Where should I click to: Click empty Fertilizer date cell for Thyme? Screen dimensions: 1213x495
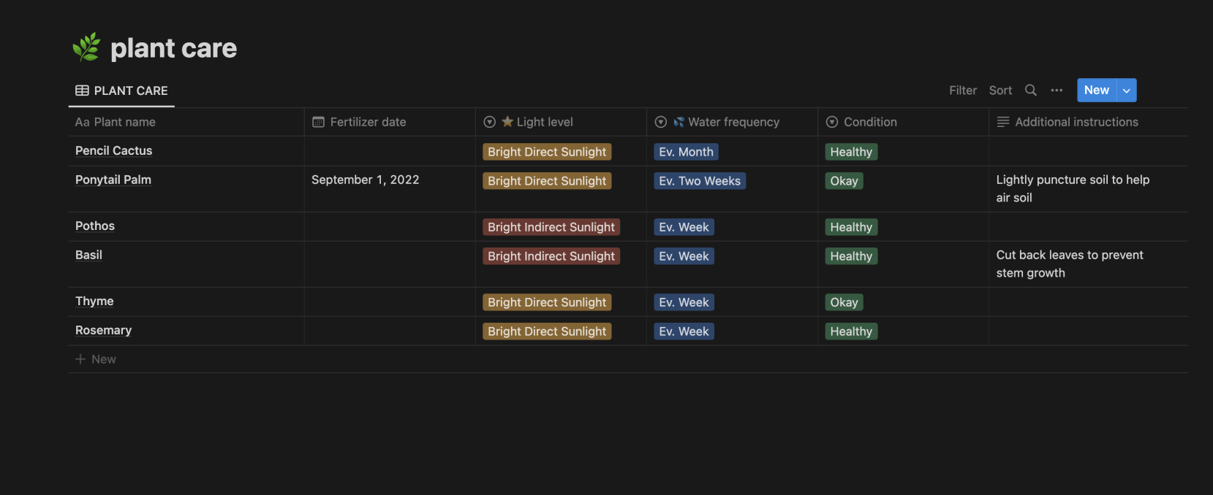[x=390, y=302]
